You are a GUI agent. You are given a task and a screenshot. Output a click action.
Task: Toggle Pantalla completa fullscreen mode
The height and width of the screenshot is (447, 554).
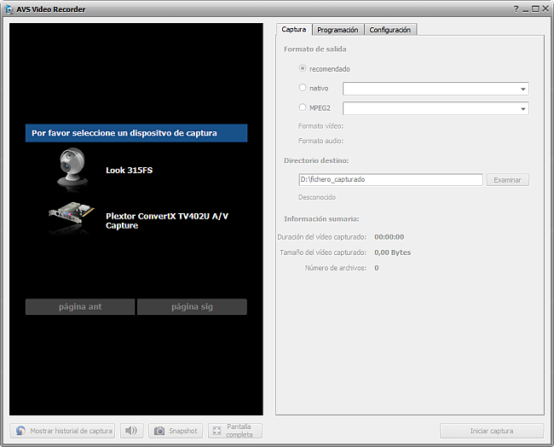click(235, 431)
